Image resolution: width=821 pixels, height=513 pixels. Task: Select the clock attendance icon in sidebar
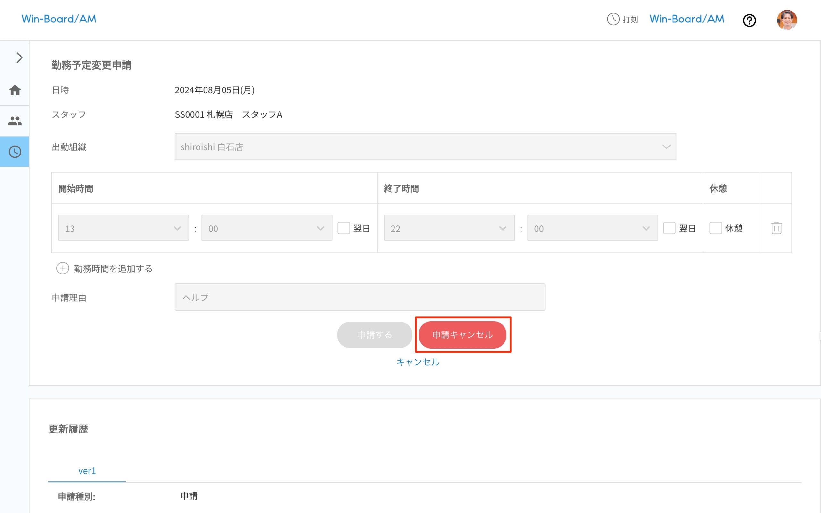(x=15, y=152)
